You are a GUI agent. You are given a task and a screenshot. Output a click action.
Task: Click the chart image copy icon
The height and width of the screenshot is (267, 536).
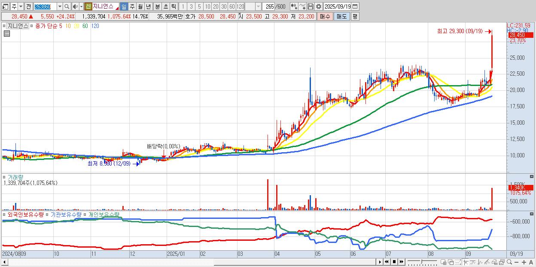(x=502, y=262)
